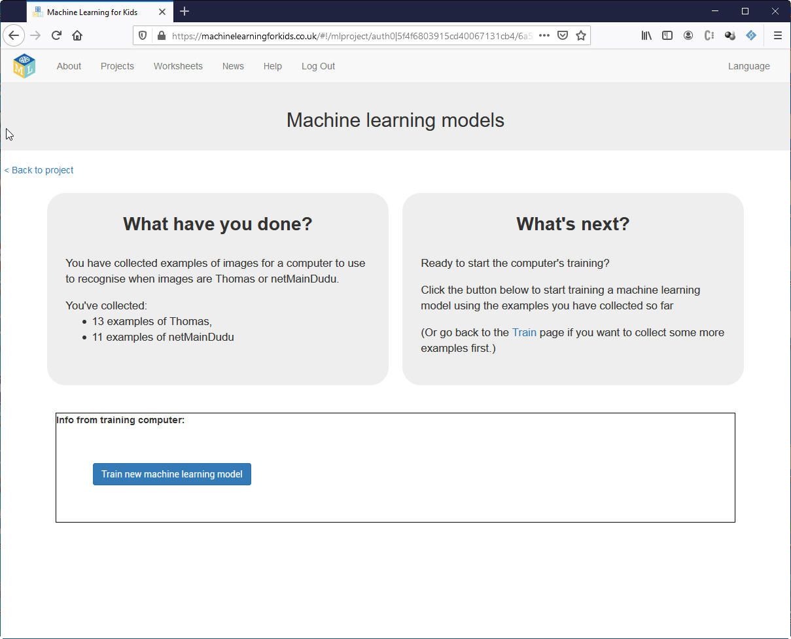Image resolution: width=791 pixels, height=639 pixels.
Task: Click Log Out
Action: pos(318,66)
